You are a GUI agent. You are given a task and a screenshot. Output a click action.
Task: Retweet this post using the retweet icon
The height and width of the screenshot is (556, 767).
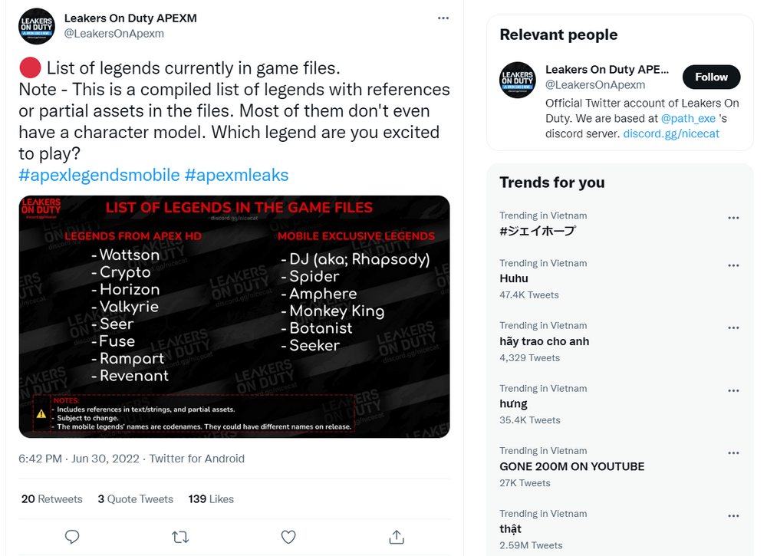[180, 538]
